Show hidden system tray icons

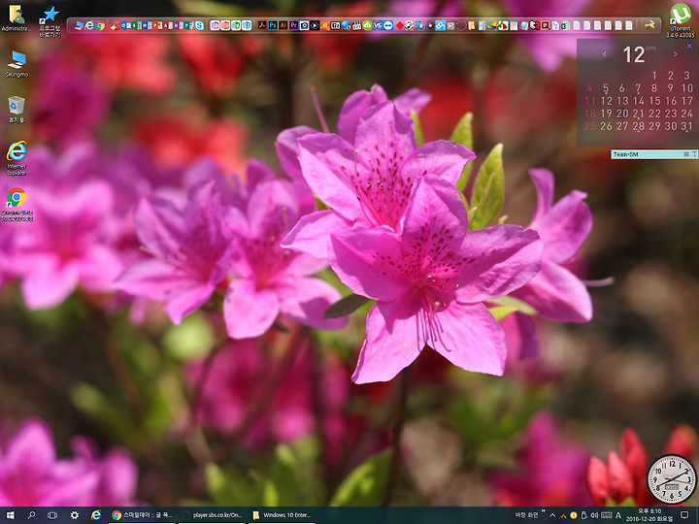(x=552, y=515)
